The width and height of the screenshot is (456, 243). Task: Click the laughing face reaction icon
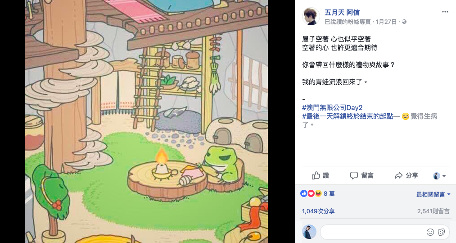318,193
